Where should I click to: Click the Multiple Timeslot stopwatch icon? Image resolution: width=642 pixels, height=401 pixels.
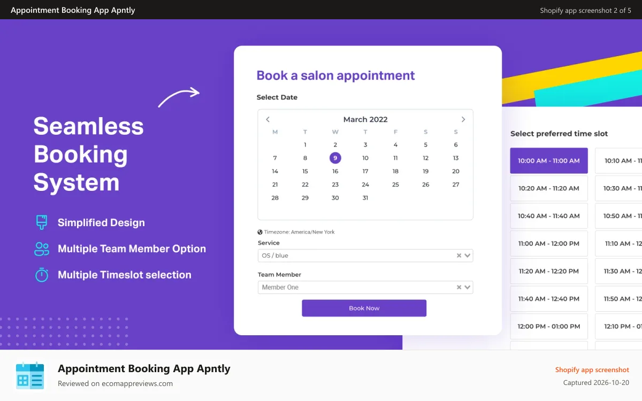tap(42, 275)
